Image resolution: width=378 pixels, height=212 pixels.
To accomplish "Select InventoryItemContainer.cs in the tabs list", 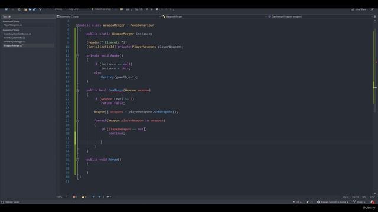I will pyautogui.click(x=17, y=34).
